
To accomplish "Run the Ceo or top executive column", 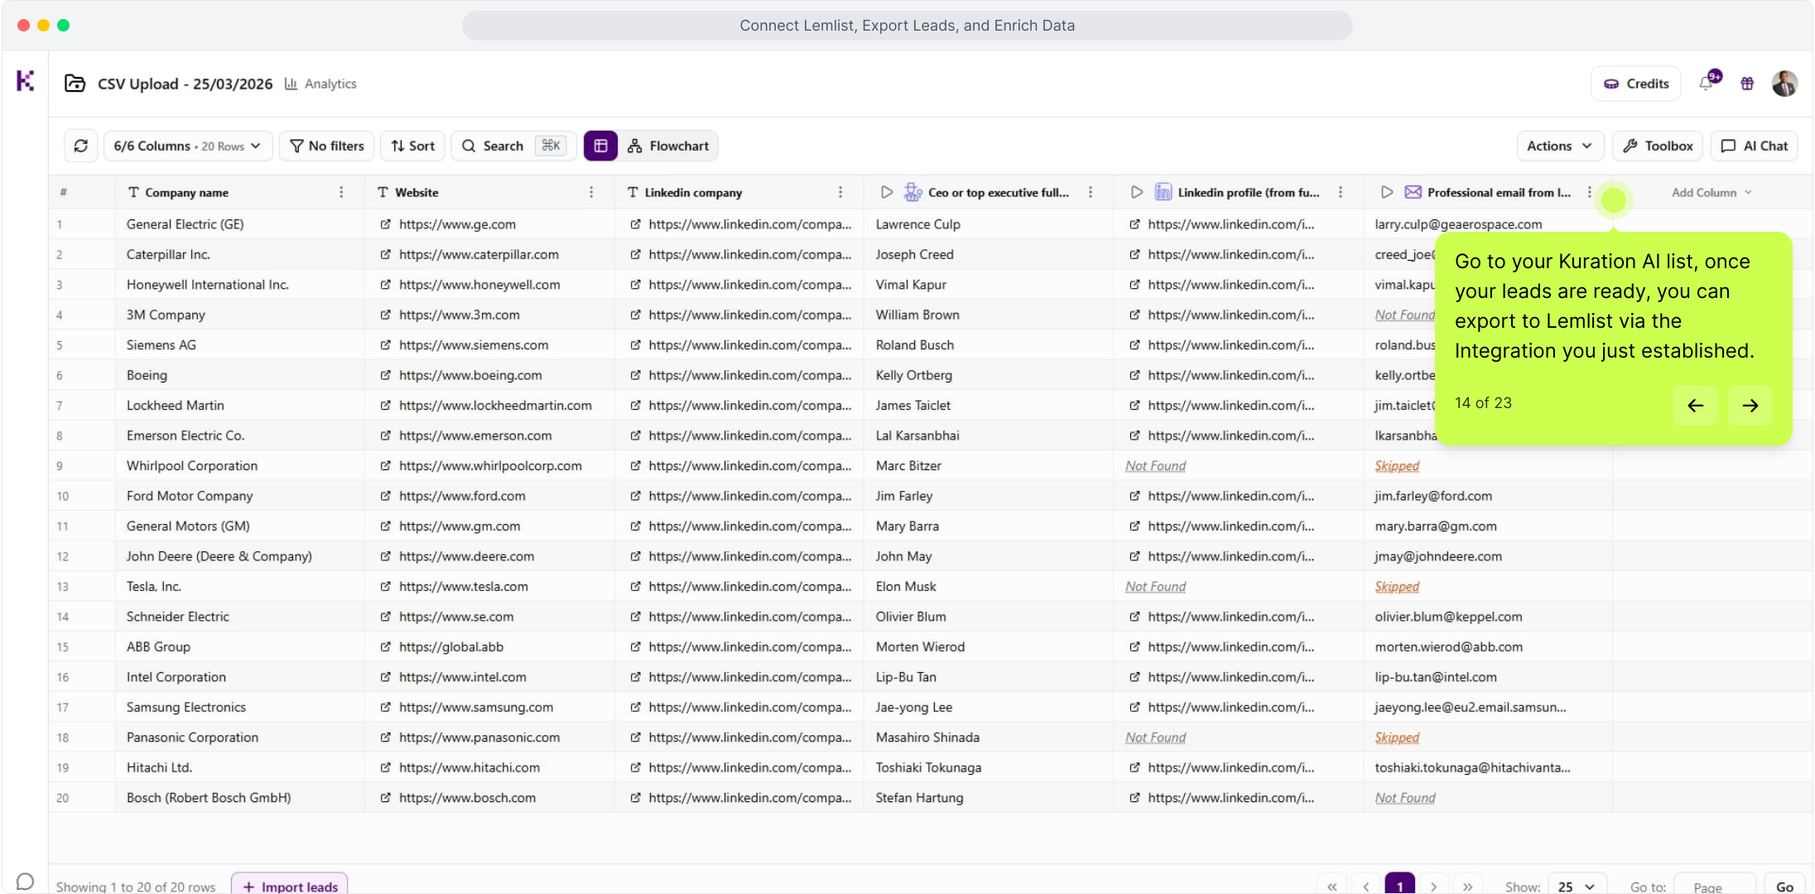I will (887, 192).
